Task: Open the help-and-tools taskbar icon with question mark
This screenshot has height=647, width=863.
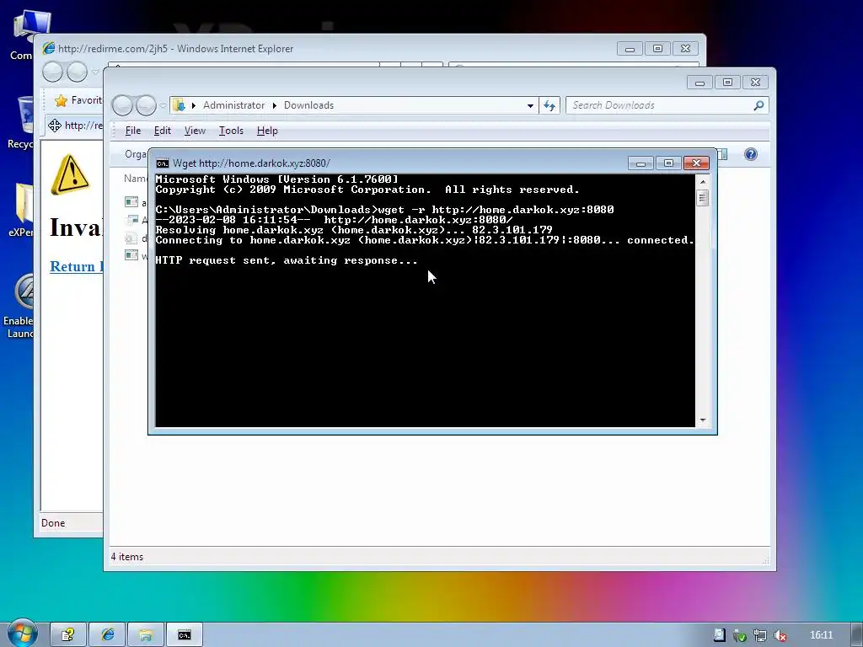Action: (x=68, y=635)
